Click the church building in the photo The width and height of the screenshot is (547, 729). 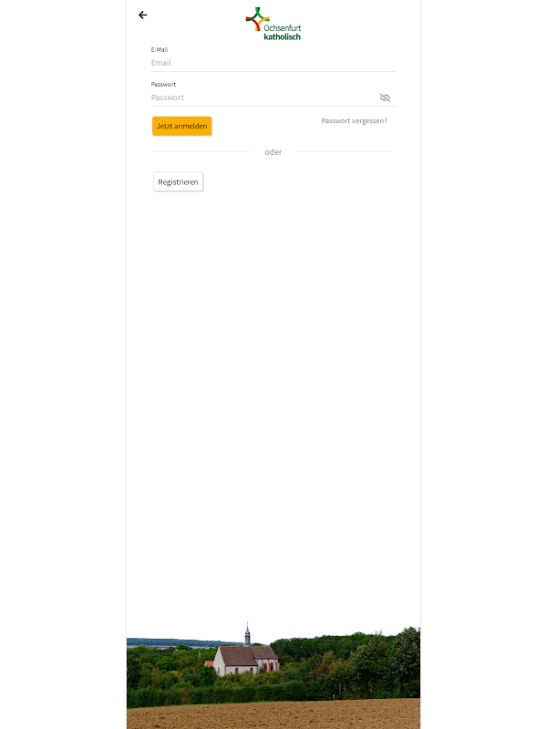pos(246,660)
